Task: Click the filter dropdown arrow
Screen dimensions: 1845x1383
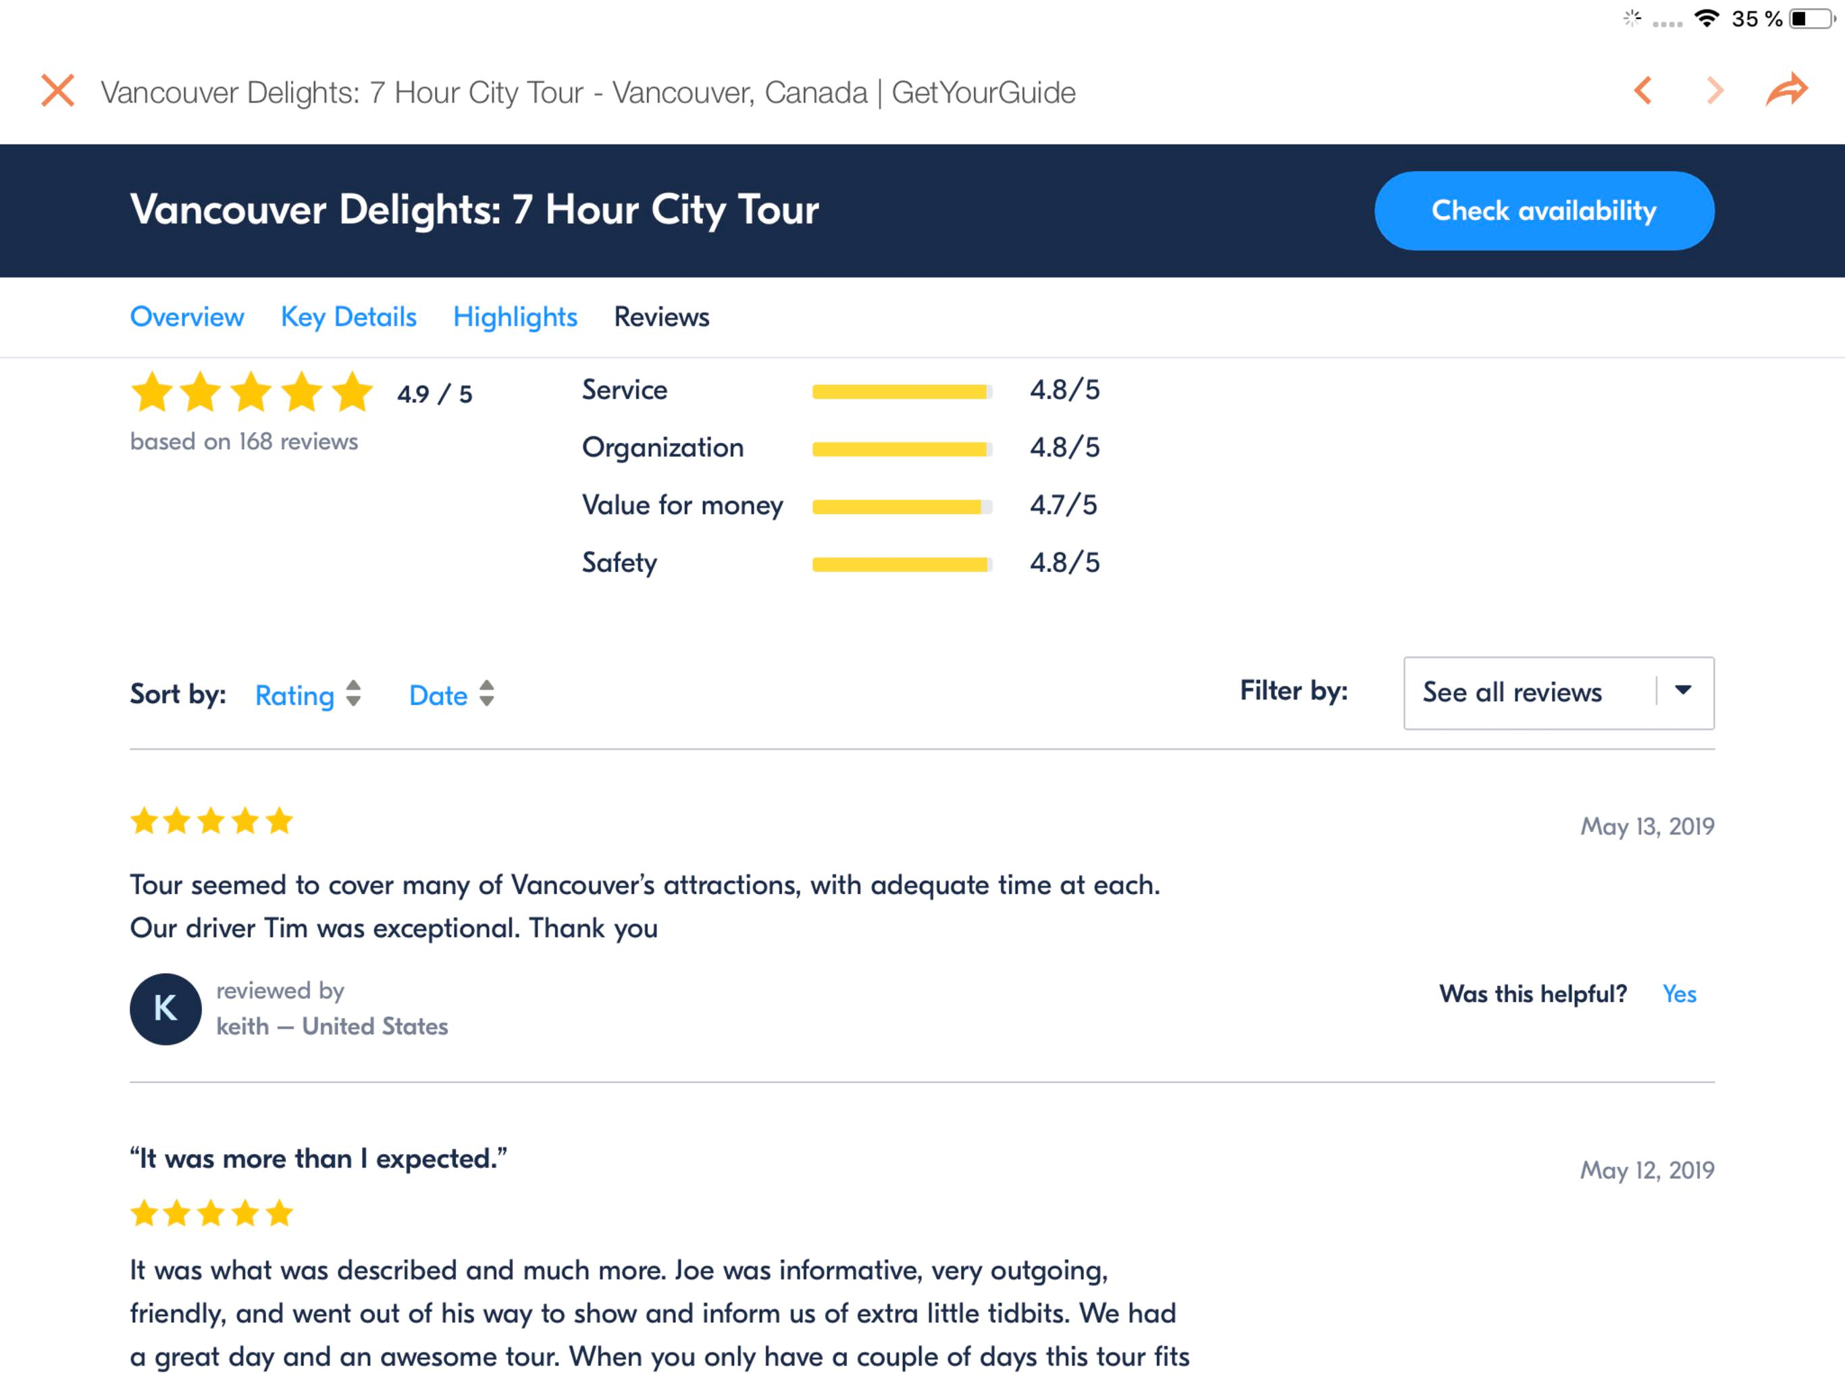Action: tap(1683, 690)
